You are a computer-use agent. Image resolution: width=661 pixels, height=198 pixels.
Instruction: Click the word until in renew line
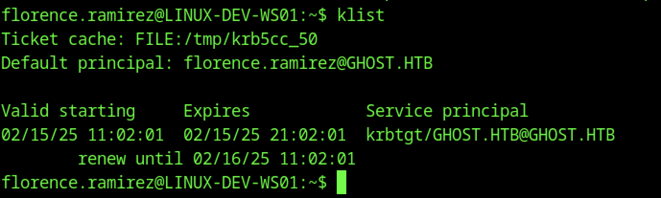coord(159,159)
